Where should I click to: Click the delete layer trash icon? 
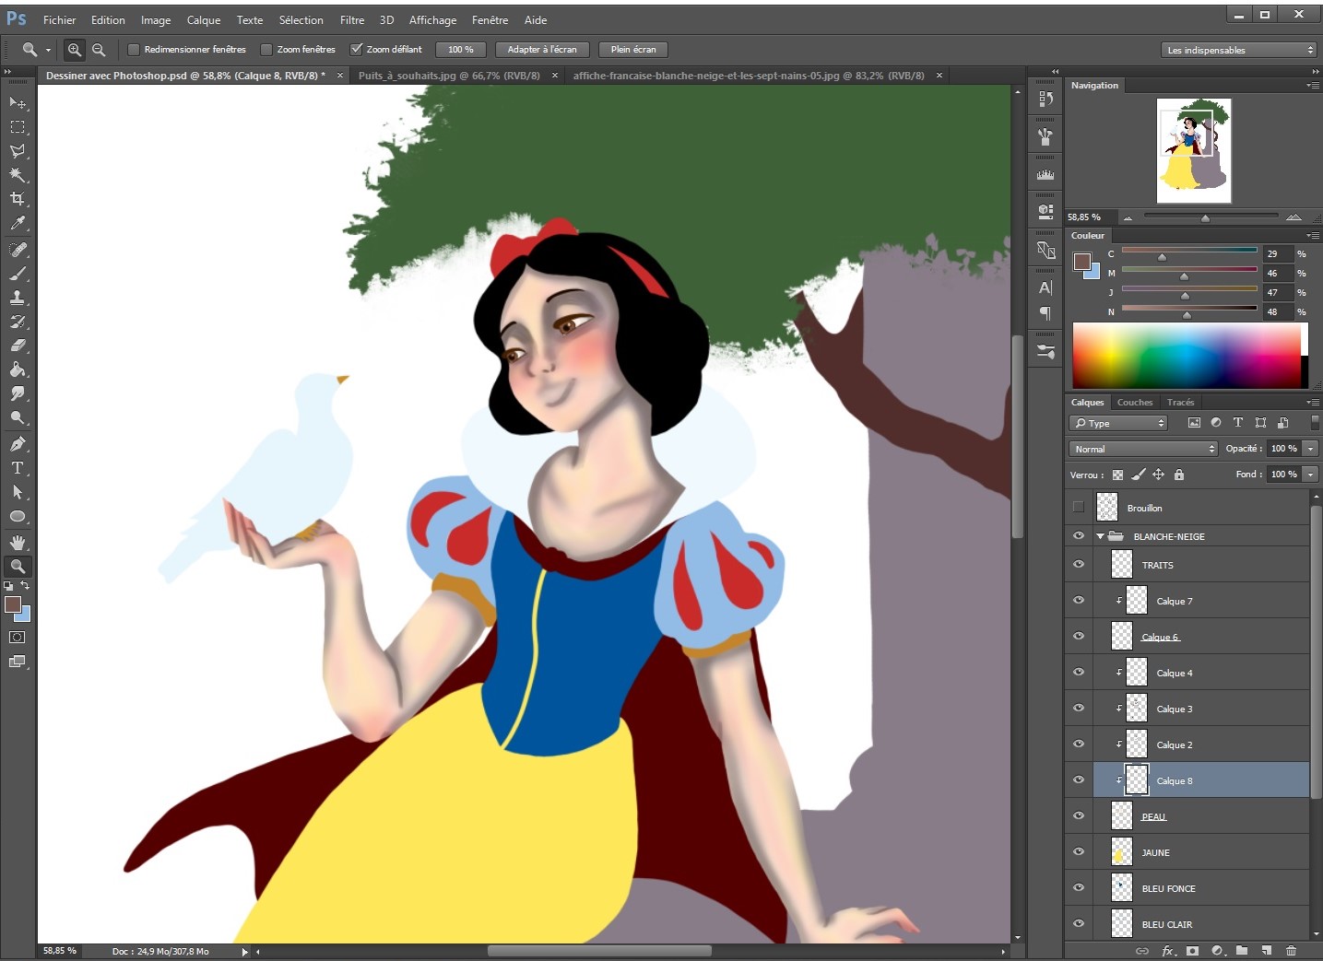[1291, 950]
